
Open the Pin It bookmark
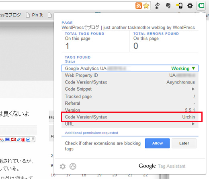tap(35, 15)
